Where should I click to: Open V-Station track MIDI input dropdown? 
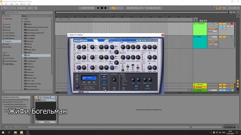point(213,24)
